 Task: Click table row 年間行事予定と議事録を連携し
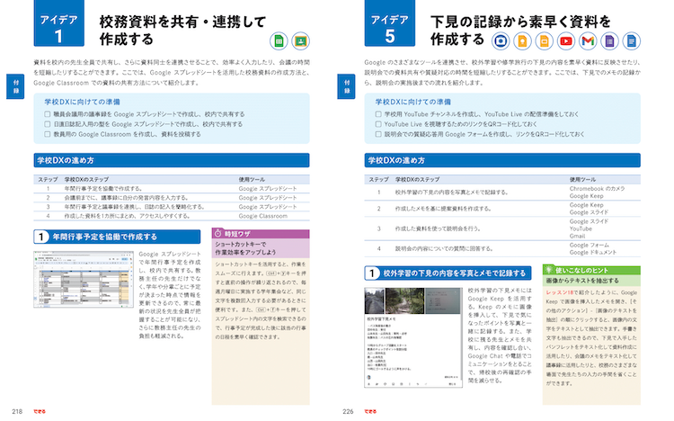[x=172, y=207]
